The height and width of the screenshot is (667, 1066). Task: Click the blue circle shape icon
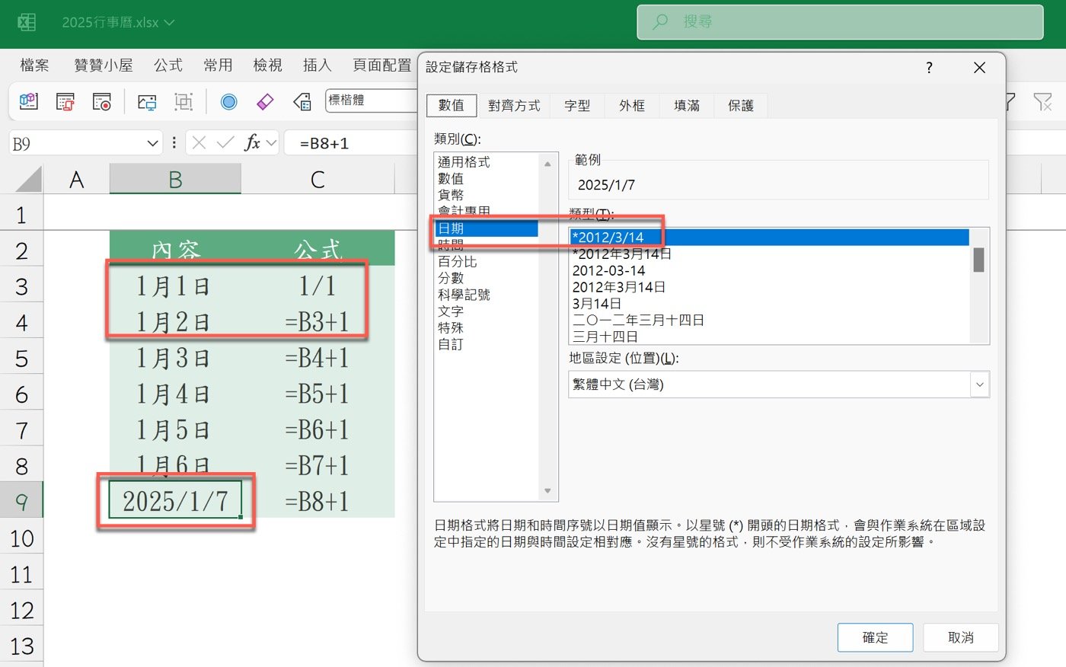pyautogui.click(x=228, y=101)
